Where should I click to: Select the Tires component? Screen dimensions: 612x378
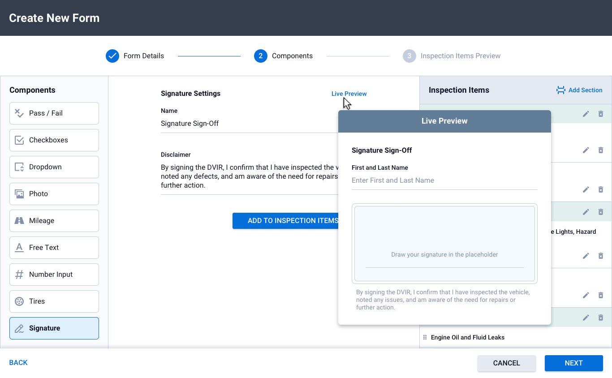click(x=54, y=301)
